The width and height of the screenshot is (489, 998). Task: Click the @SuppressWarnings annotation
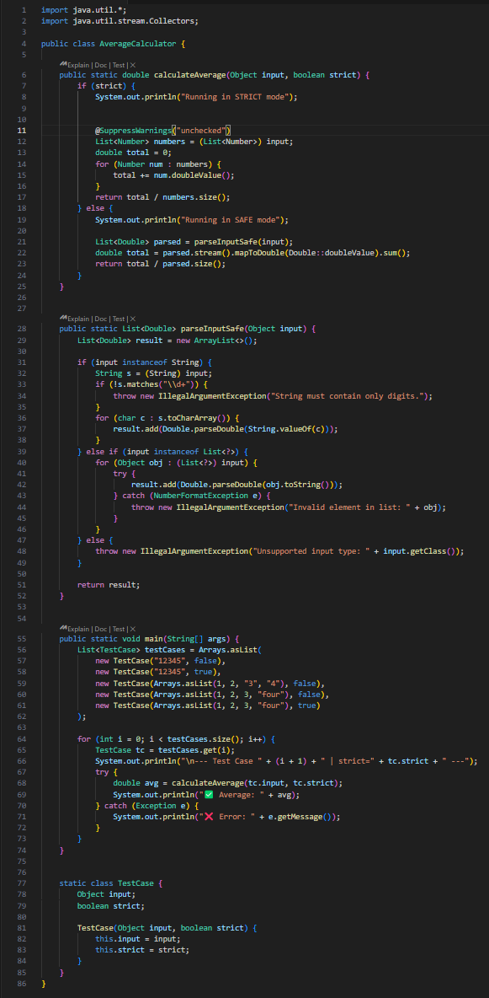click(x=136, y=131)
